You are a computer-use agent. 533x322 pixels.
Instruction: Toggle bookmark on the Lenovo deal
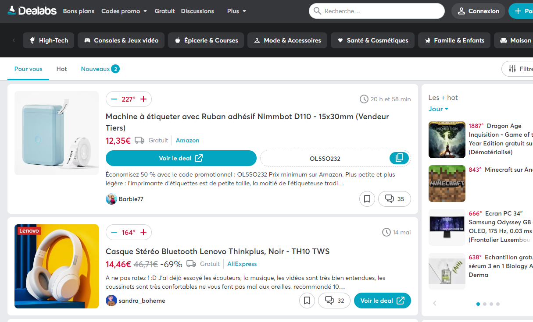pyautogui.click(x=307, y=301)
